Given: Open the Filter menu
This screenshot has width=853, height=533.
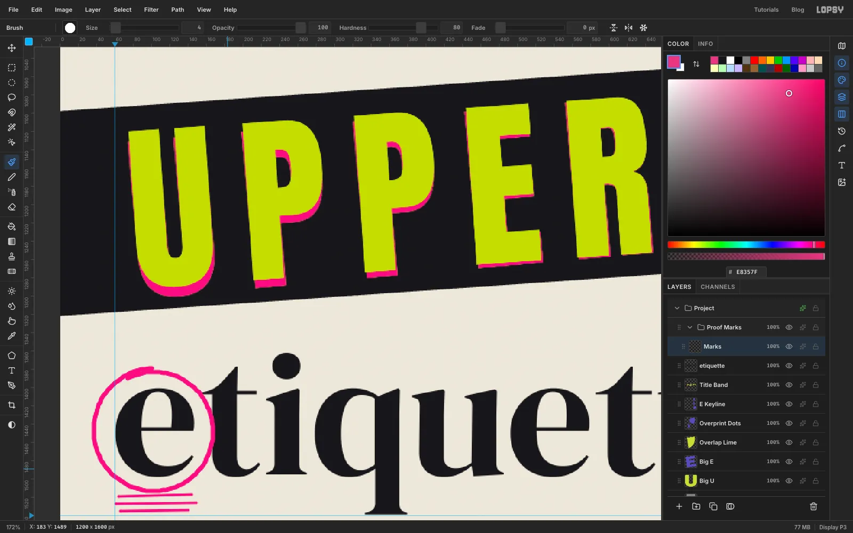Looking at the screenshot, I should [x=151, y=10].
